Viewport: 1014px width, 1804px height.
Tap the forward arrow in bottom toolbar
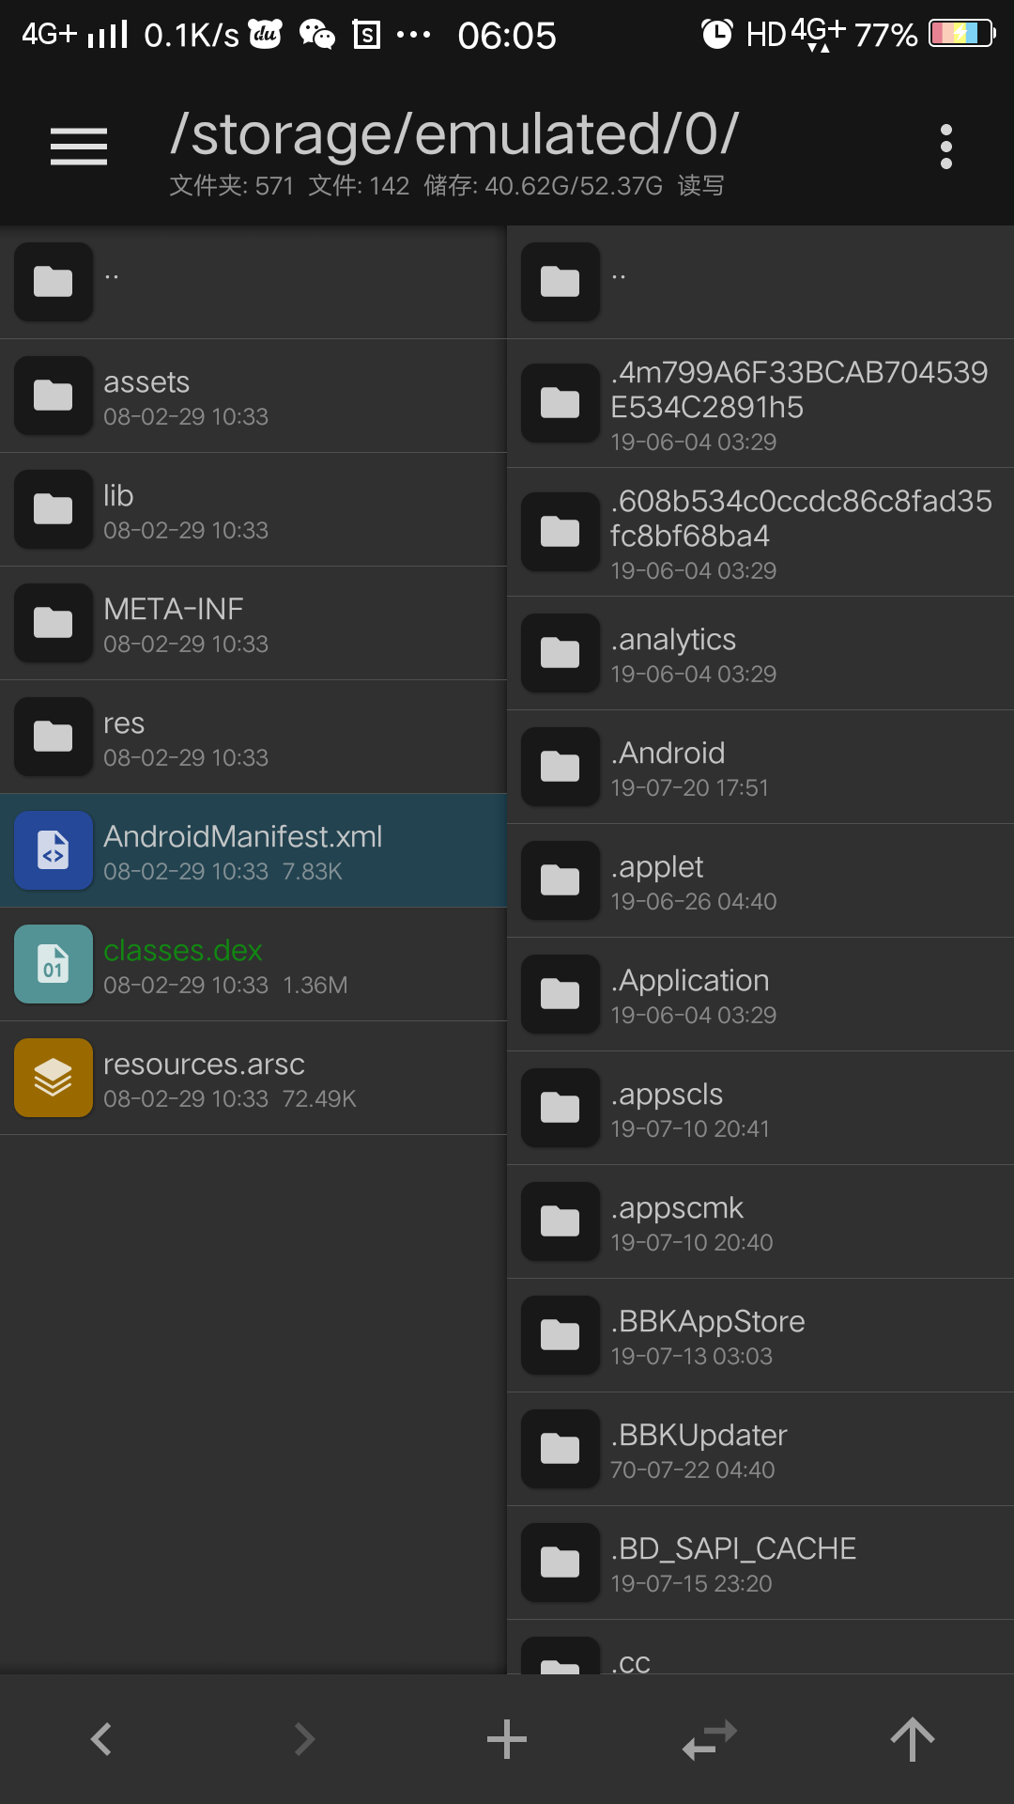pyautogui.click(x=304, y=1739)
